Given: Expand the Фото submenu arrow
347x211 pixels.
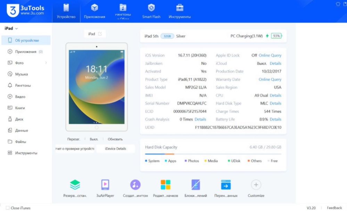Looking at the screenshot, I should click(46, 63).
